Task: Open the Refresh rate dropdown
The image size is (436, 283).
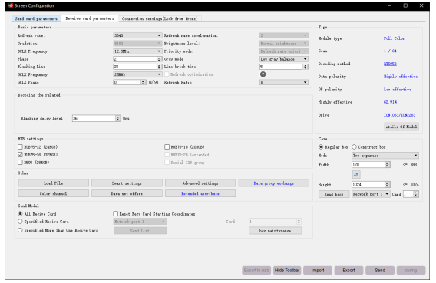Action: click(x=137, y=35)
